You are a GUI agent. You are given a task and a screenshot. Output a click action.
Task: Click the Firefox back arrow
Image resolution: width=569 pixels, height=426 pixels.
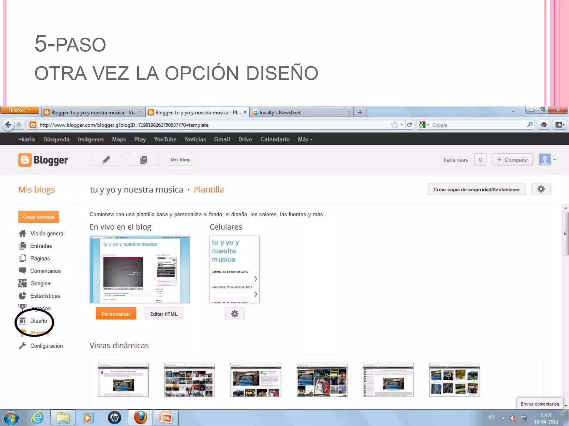[8, 125]
